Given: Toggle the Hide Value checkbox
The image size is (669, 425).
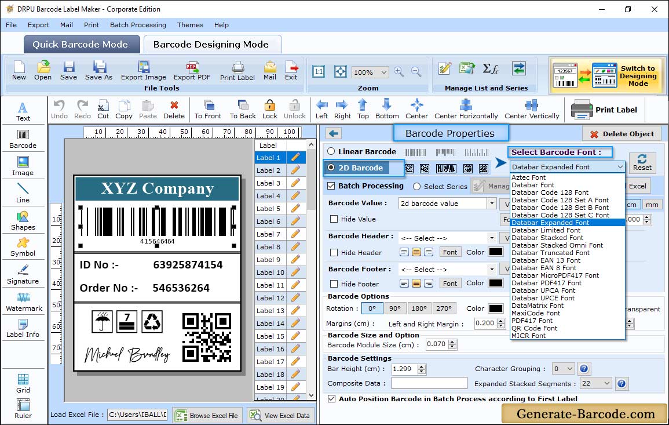Looking at the screenshot, I should [334, 219].
